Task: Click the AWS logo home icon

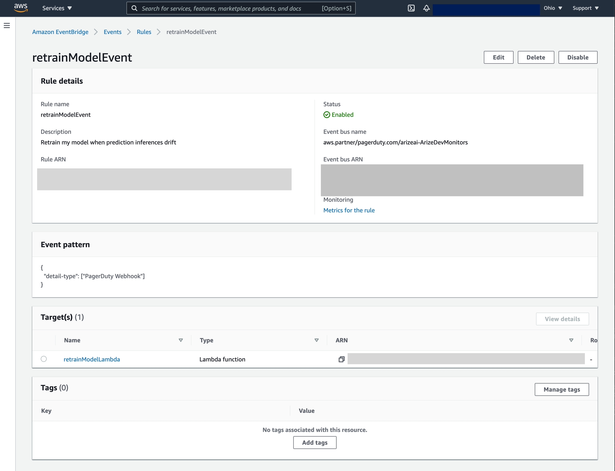Action: tap(21, 8)
